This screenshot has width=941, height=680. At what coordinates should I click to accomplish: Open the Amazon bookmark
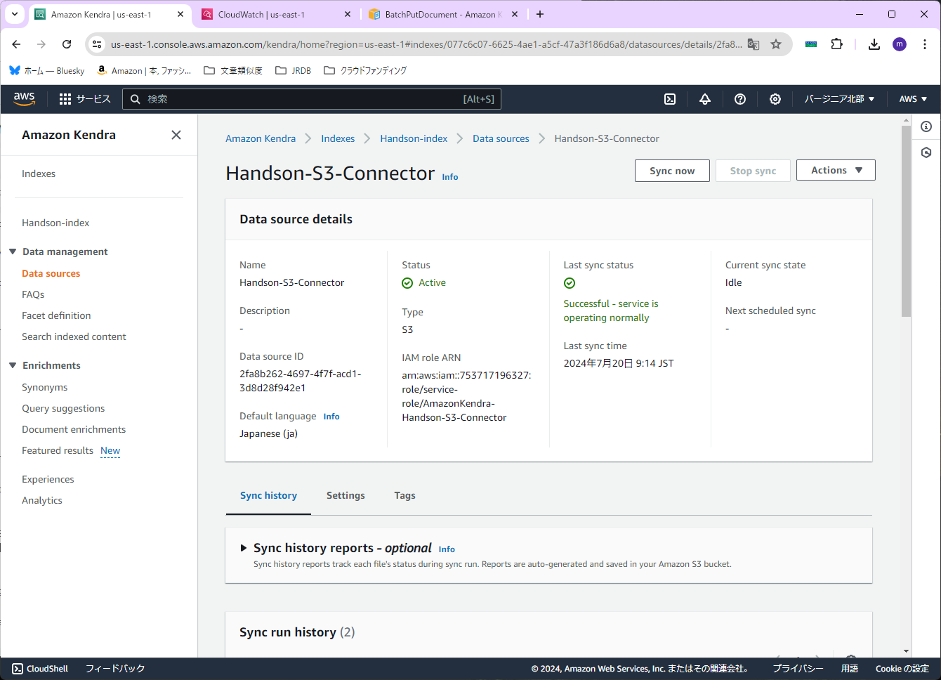(144, 70)
